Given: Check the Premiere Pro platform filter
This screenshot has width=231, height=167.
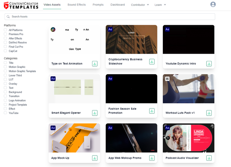Looking at the screenshot, I should pyautogui.click(x=5, y=34).
